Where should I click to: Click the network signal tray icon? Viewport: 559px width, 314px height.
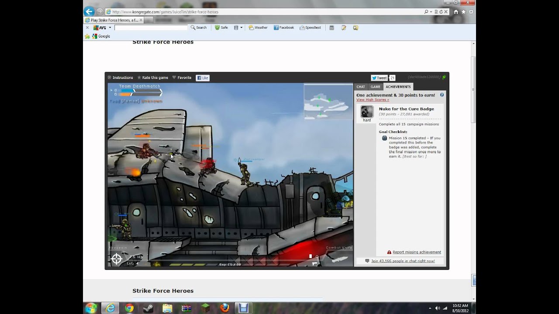445,308
